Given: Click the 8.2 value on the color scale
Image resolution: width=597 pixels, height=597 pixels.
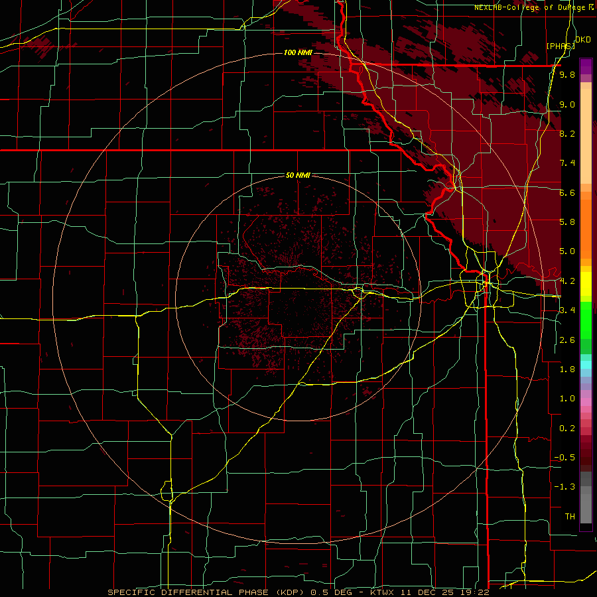Looking at the screenshot, I should (567, 133).
